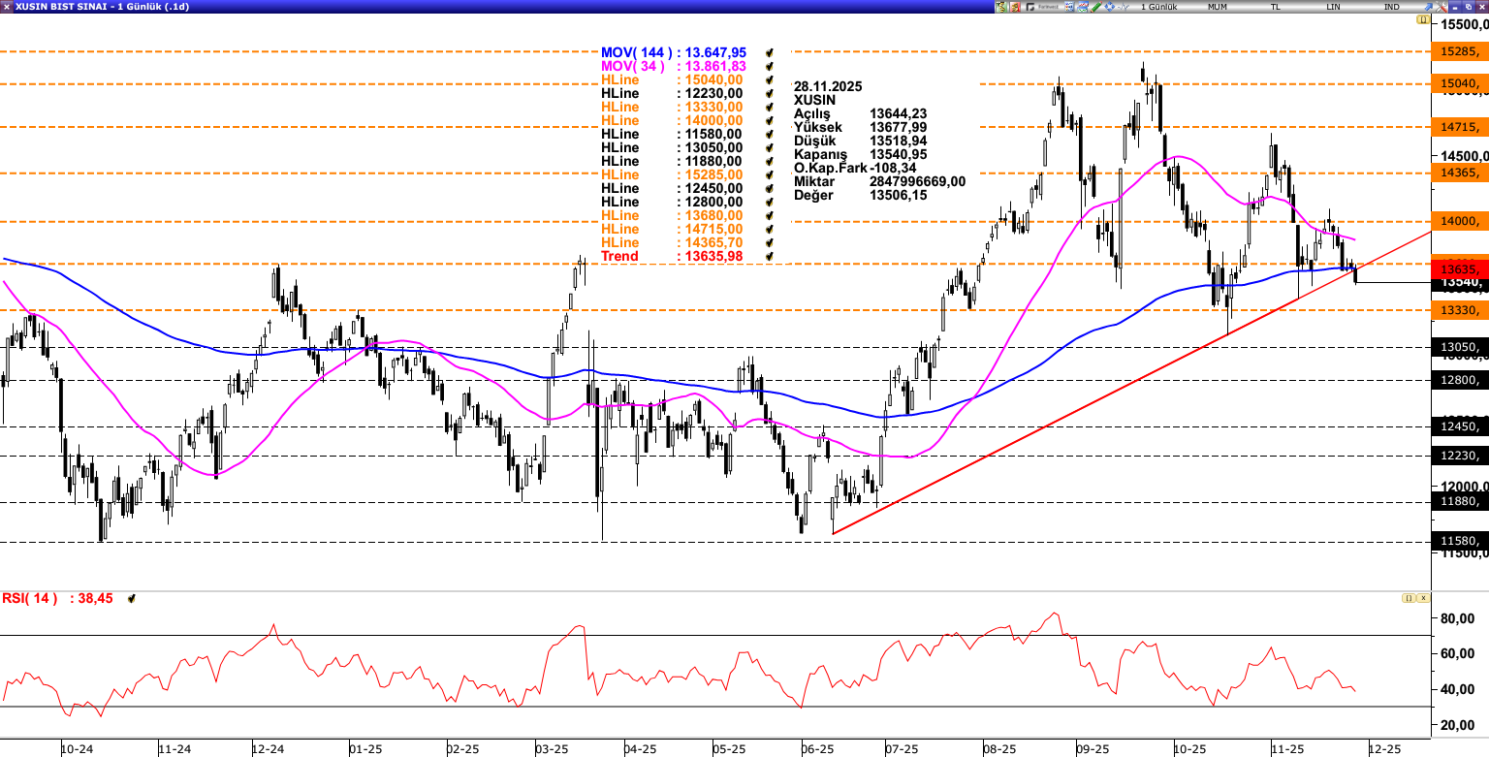Click the small yellow icon above RSI scale

1407,598
